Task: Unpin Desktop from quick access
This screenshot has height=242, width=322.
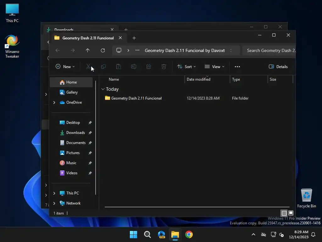Action: (90, 123)
